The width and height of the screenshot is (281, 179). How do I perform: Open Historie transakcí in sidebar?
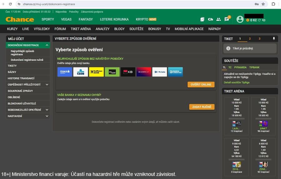tap(28, 78)
